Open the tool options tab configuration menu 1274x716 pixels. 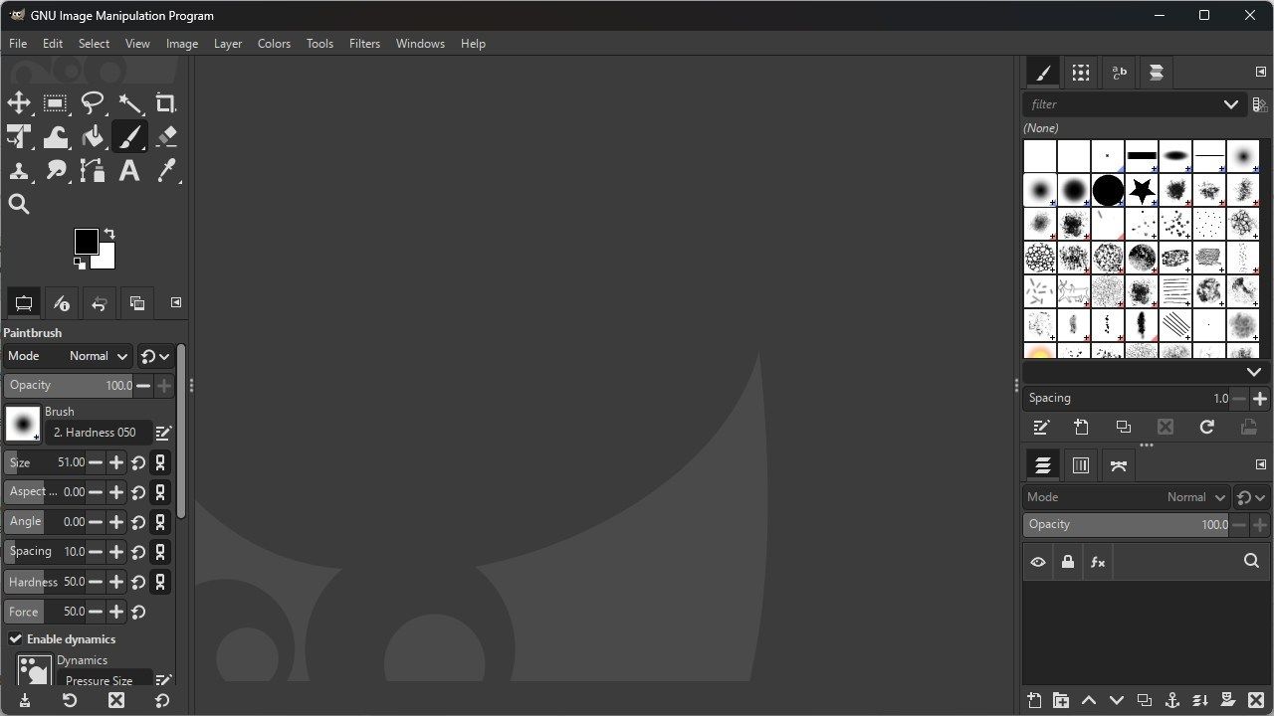pos(176,302)
